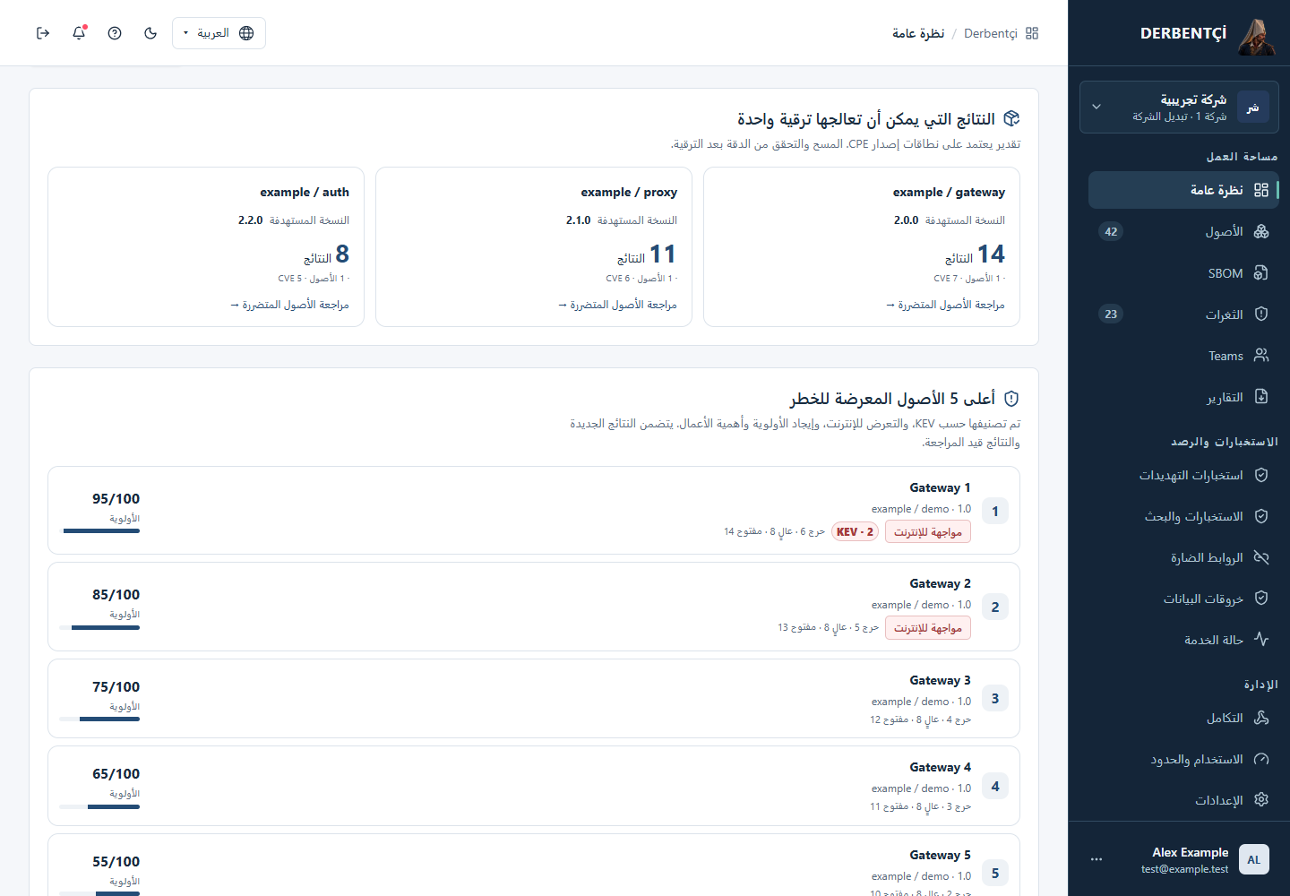Open the help question-mark icon

pos(115,33)
